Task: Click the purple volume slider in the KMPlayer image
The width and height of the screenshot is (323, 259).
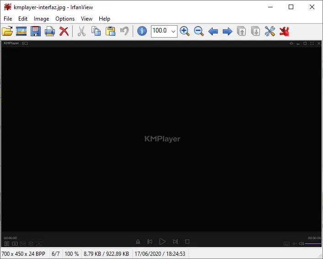Action: click(313, 244)
